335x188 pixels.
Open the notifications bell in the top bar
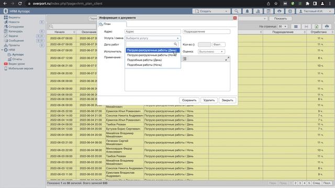pos(247,11)
